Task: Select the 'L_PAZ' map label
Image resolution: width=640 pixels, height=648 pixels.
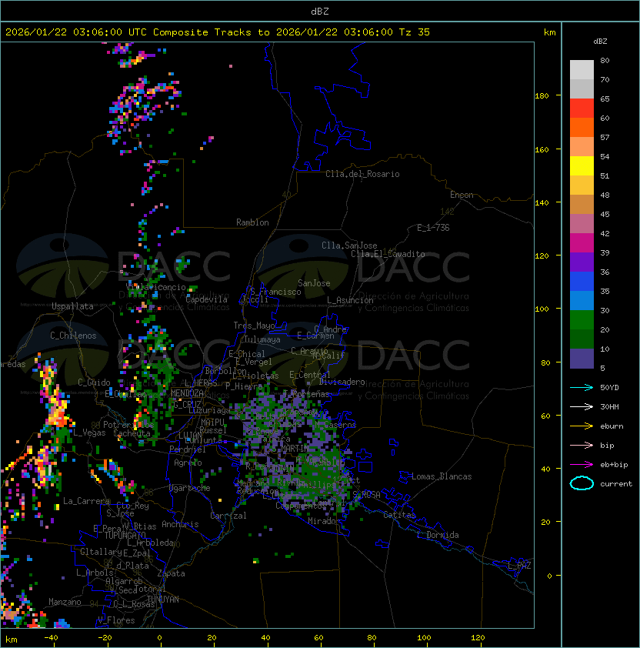Action: [519, 566]
